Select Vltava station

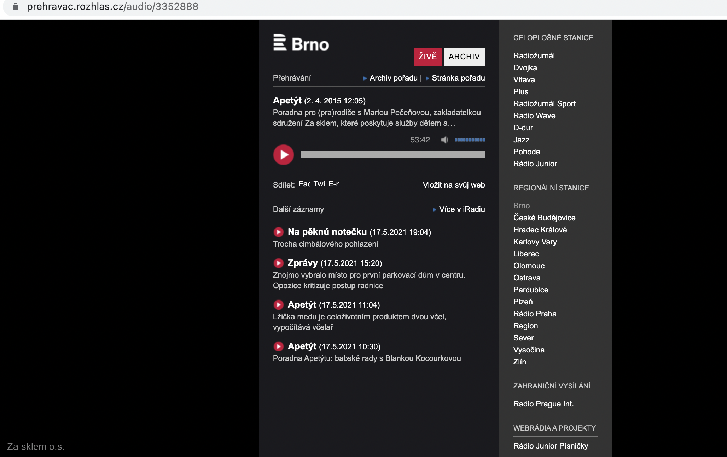click(x=524, y=80)
